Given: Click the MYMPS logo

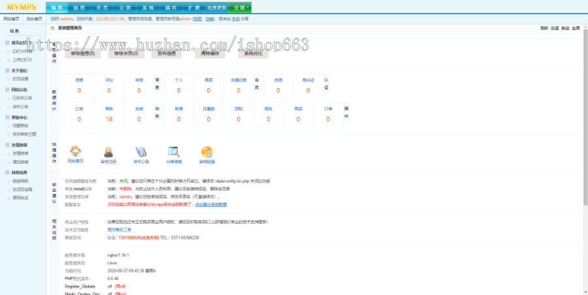Looking at the screenshot, I should coord(22,8).
